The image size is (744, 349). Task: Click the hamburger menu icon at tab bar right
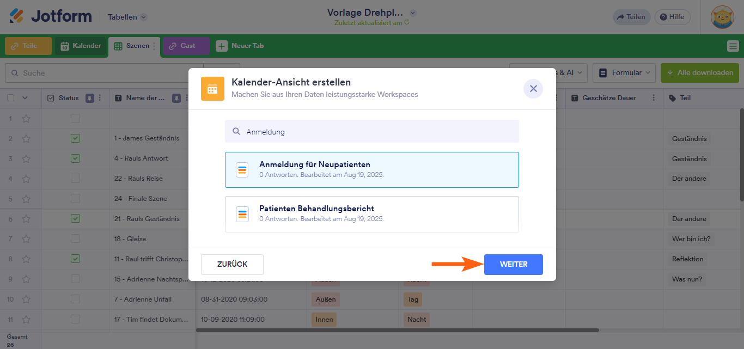733,46
